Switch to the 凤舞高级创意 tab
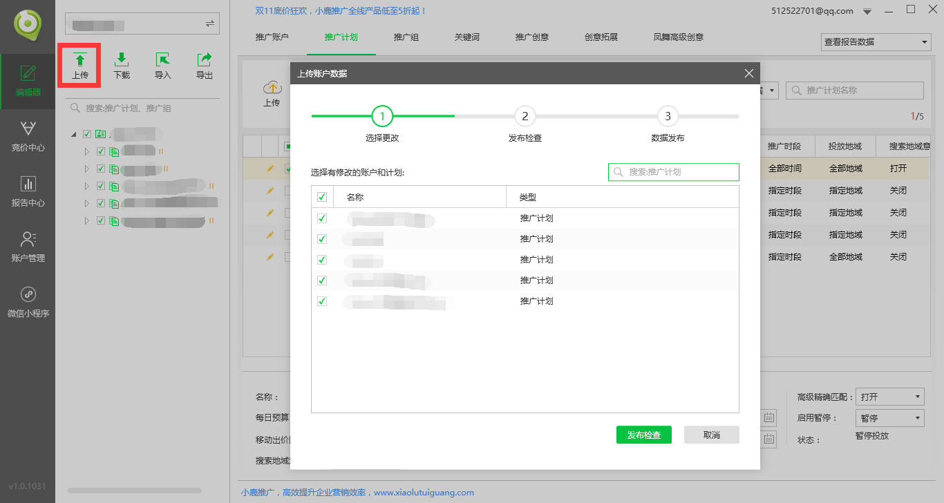Image resolution: width=944 pixels, height=503 pixels. pyautogui.click(x=679, y=37)
